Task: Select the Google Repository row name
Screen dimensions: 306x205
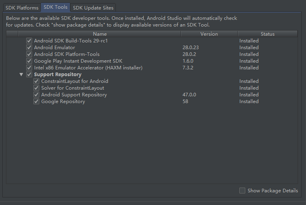Action: [x=63, y=102]
